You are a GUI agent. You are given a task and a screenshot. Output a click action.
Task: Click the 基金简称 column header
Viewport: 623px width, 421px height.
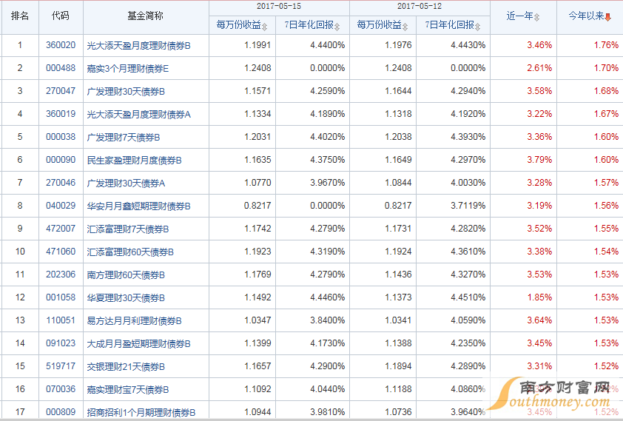tap(146, 16)
